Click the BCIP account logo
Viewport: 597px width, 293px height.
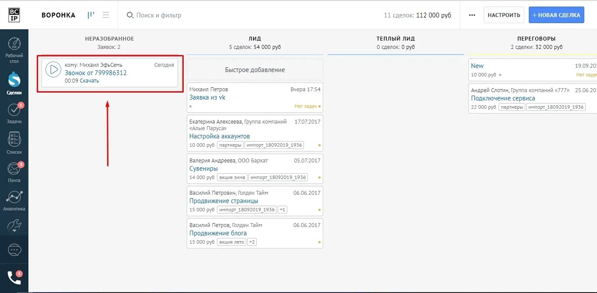(14, 15)
